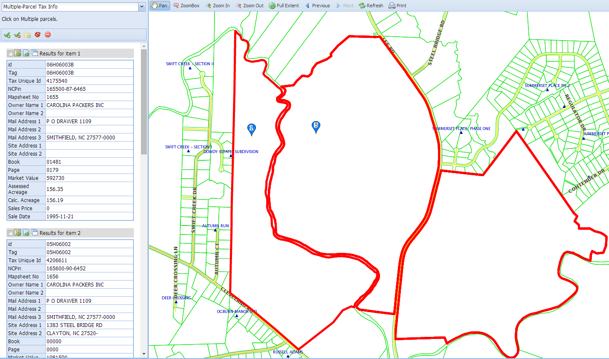Viewport: 609px width, 359px height.
Task: Click the green check remove-selection icon
Action: (x=17, y=35)
